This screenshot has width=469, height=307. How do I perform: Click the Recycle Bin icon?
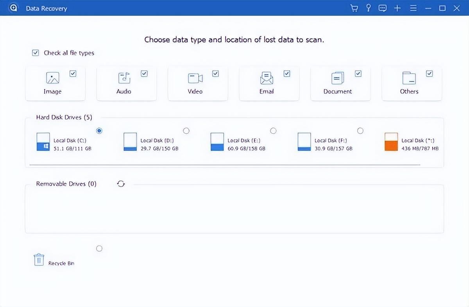tap(39, 260)
